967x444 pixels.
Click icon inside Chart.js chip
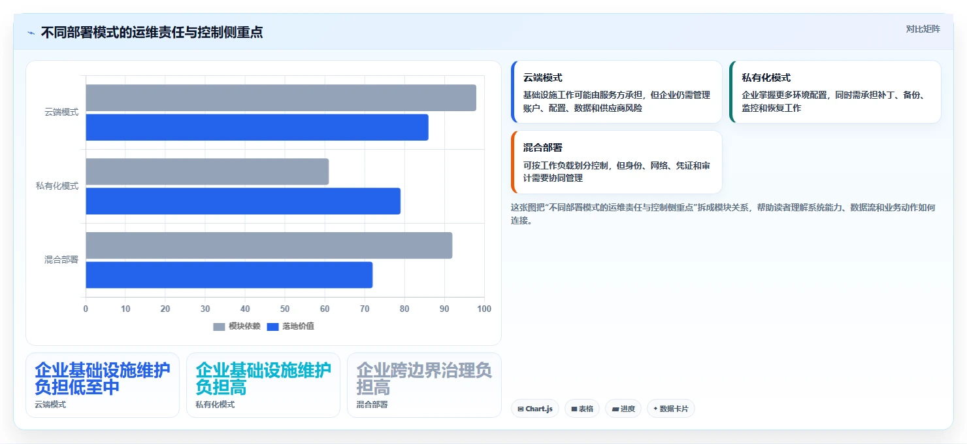521,409
